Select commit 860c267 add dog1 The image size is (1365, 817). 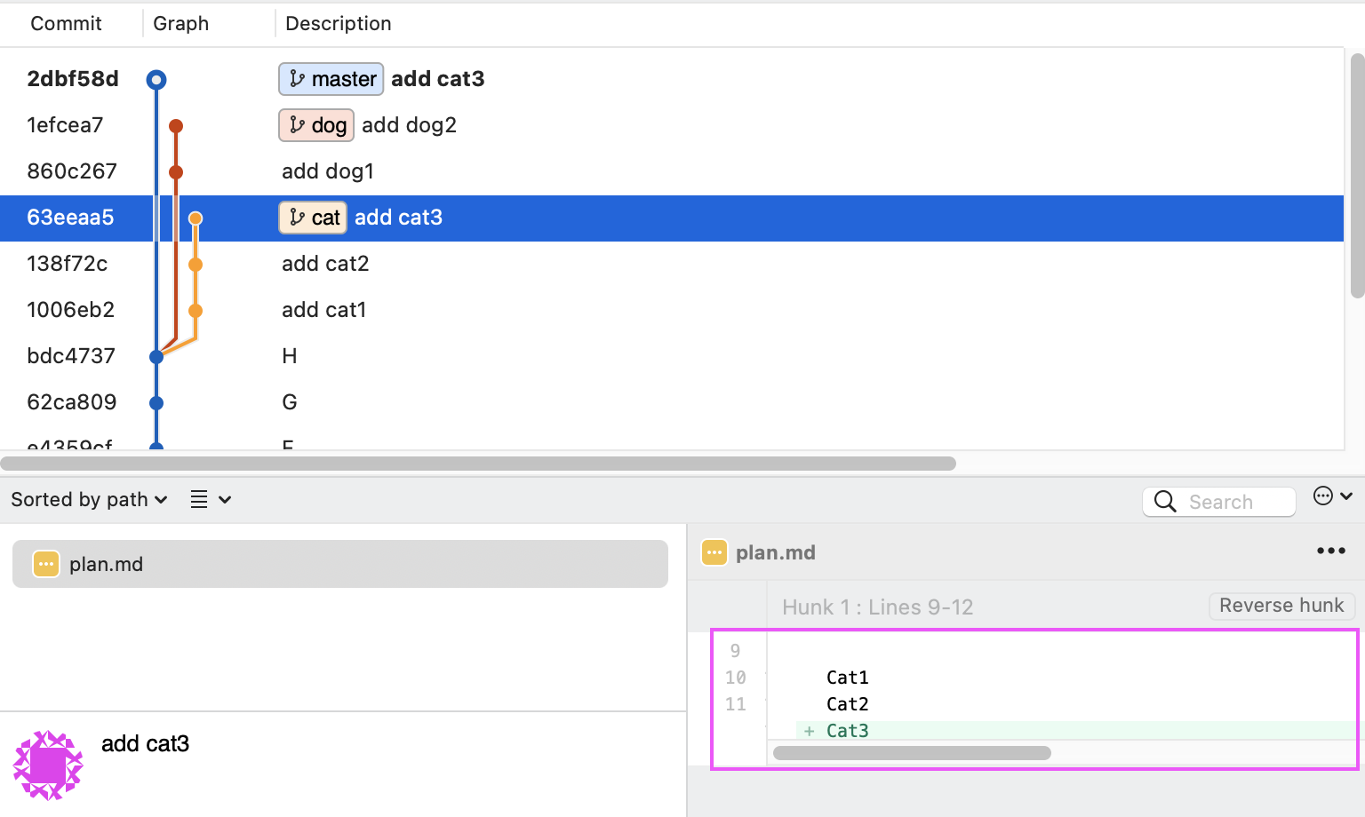click(672, 171)
